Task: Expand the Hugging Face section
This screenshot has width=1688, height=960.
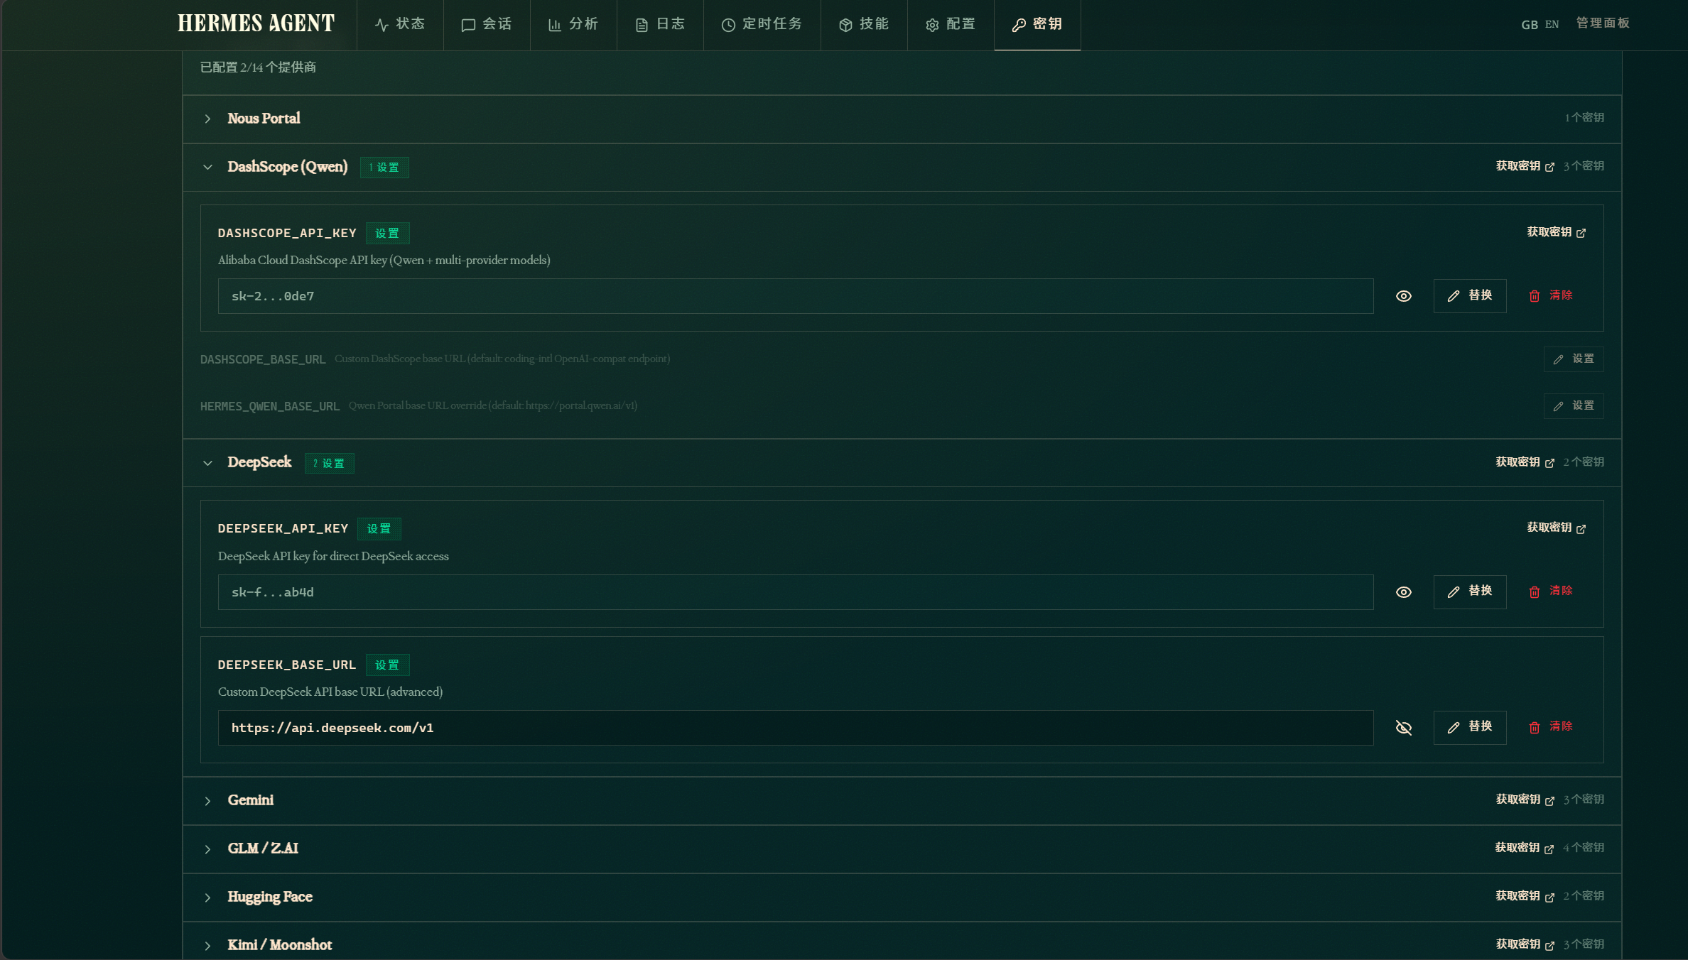Action: [x=902, y=897]
